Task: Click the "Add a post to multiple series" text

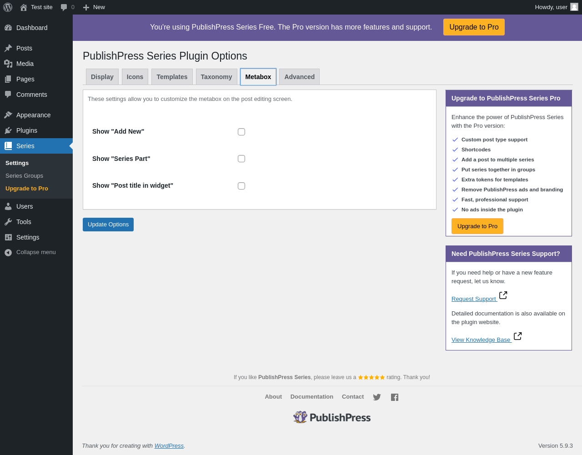Action: click(x=498, y=160)
